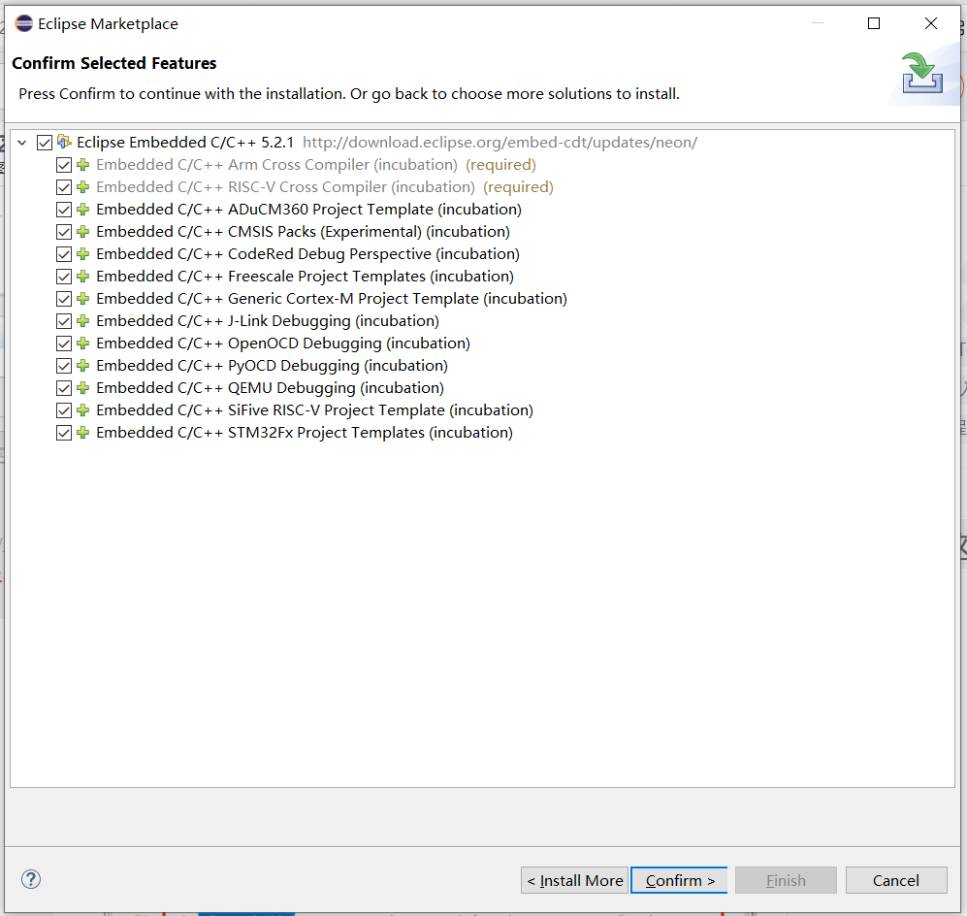Click plus icon beside CMSIS Packs

83,232
